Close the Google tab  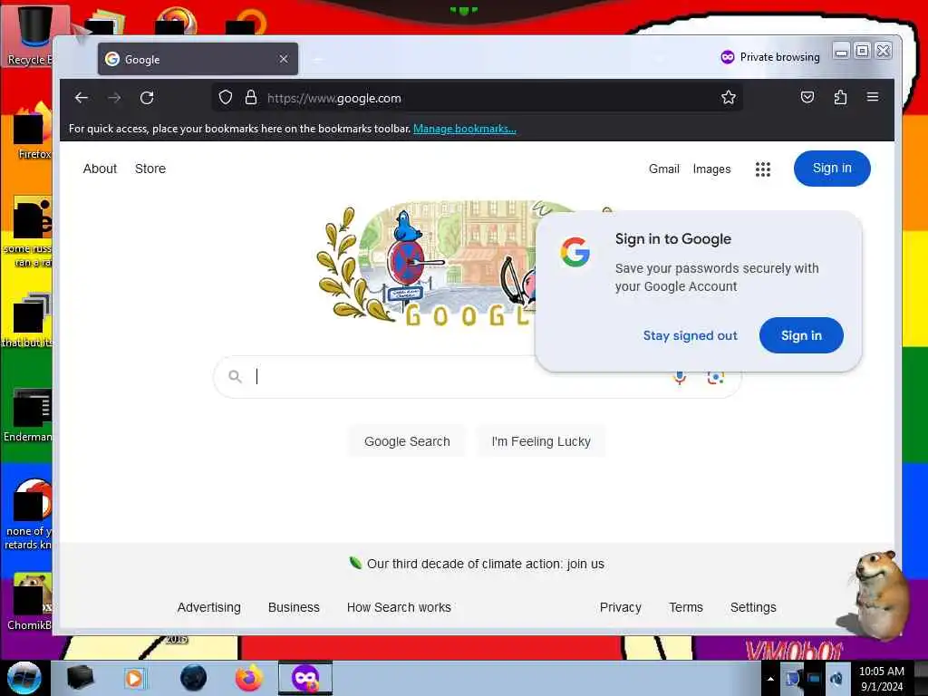284,59
